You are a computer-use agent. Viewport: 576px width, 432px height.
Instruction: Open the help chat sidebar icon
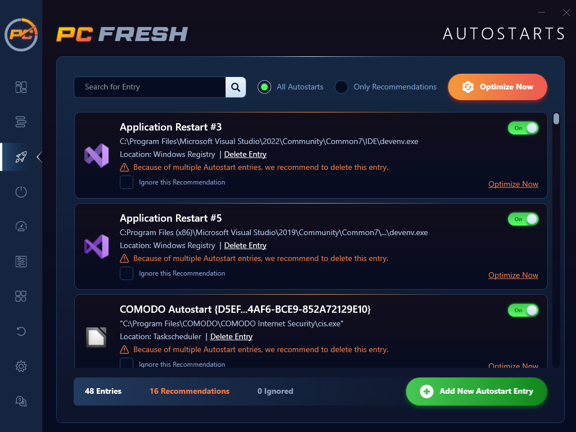click(x=21, y=401)
